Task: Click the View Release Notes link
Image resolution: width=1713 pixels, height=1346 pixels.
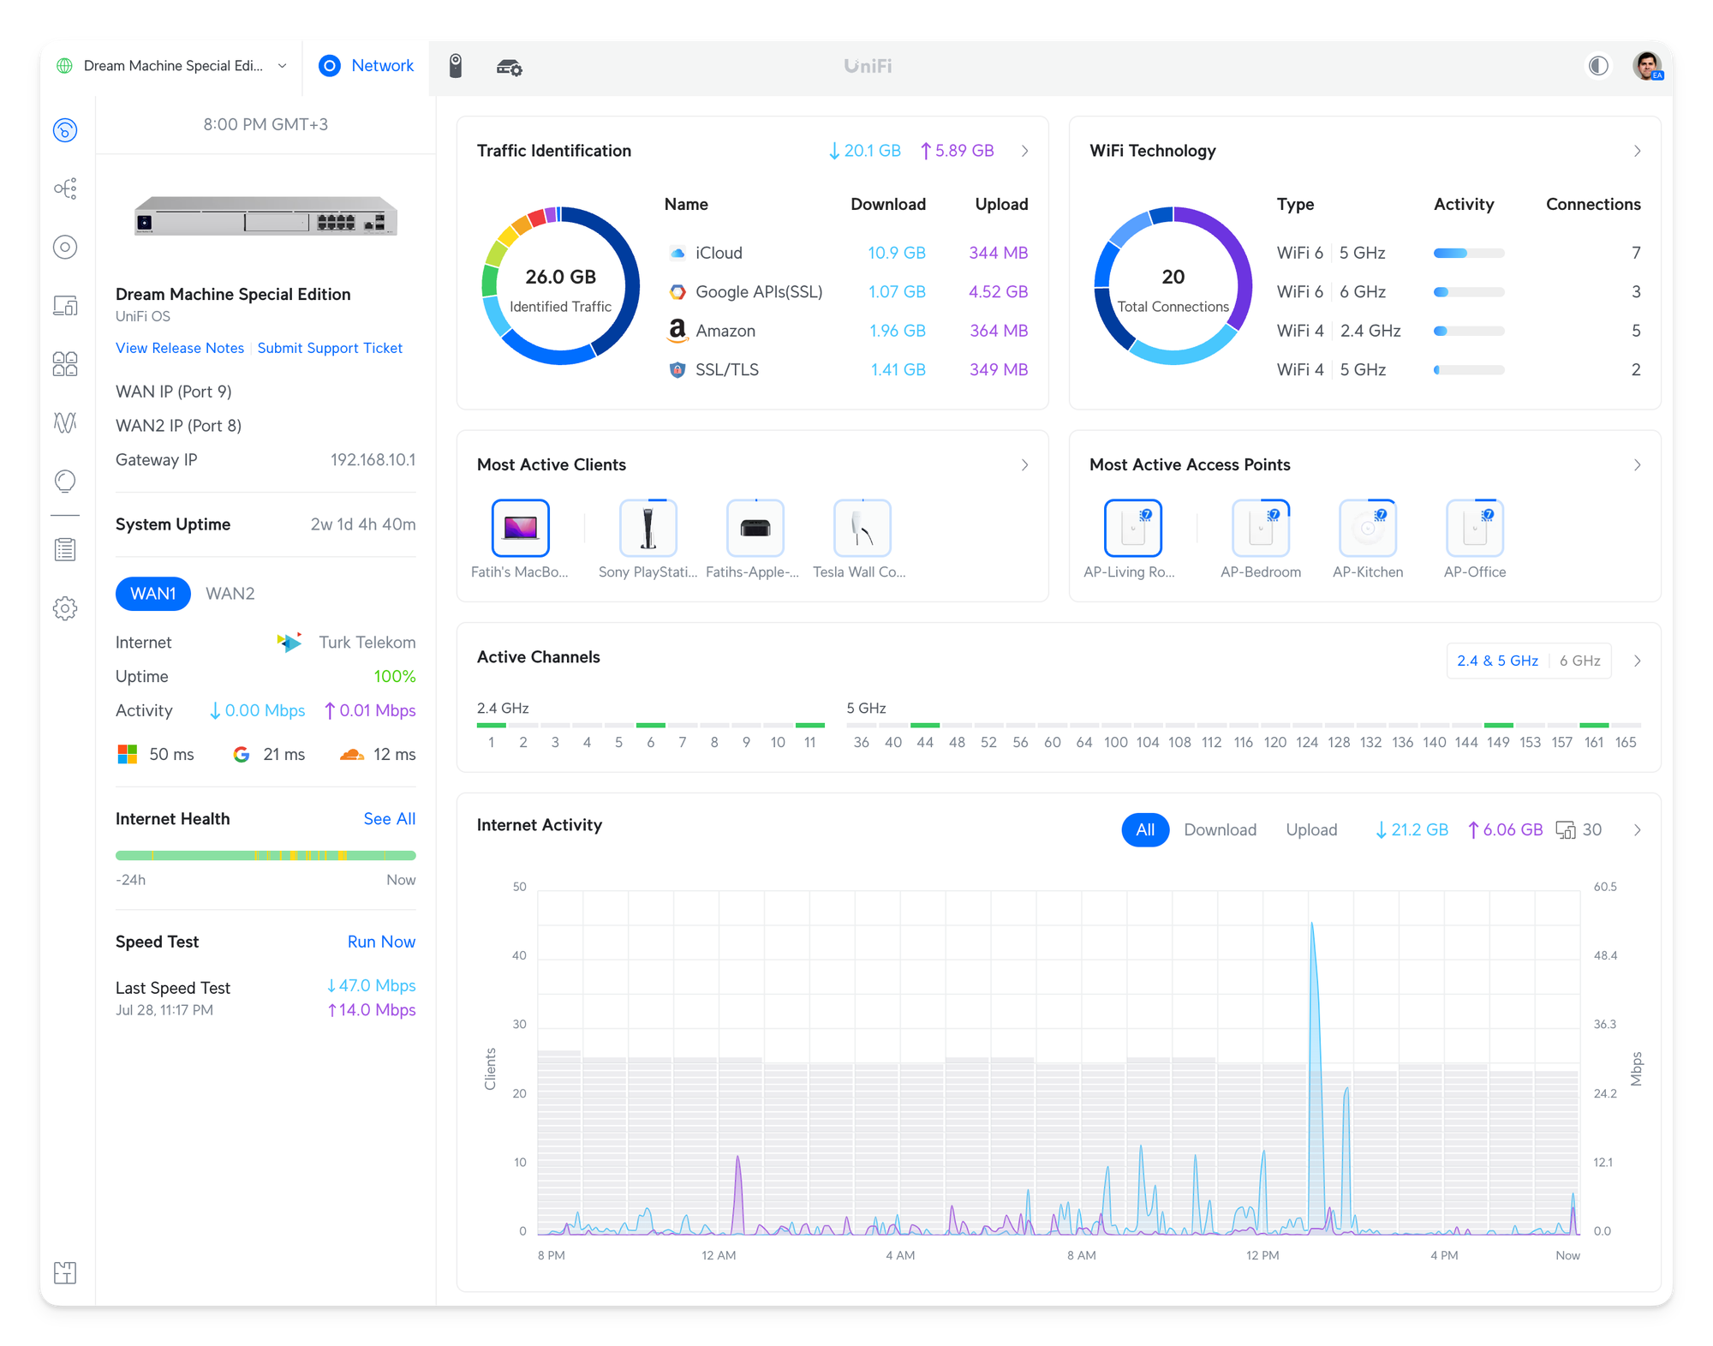Action: click(180, 348)
